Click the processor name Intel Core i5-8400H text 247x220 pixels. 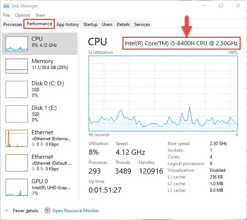[181, 43]
